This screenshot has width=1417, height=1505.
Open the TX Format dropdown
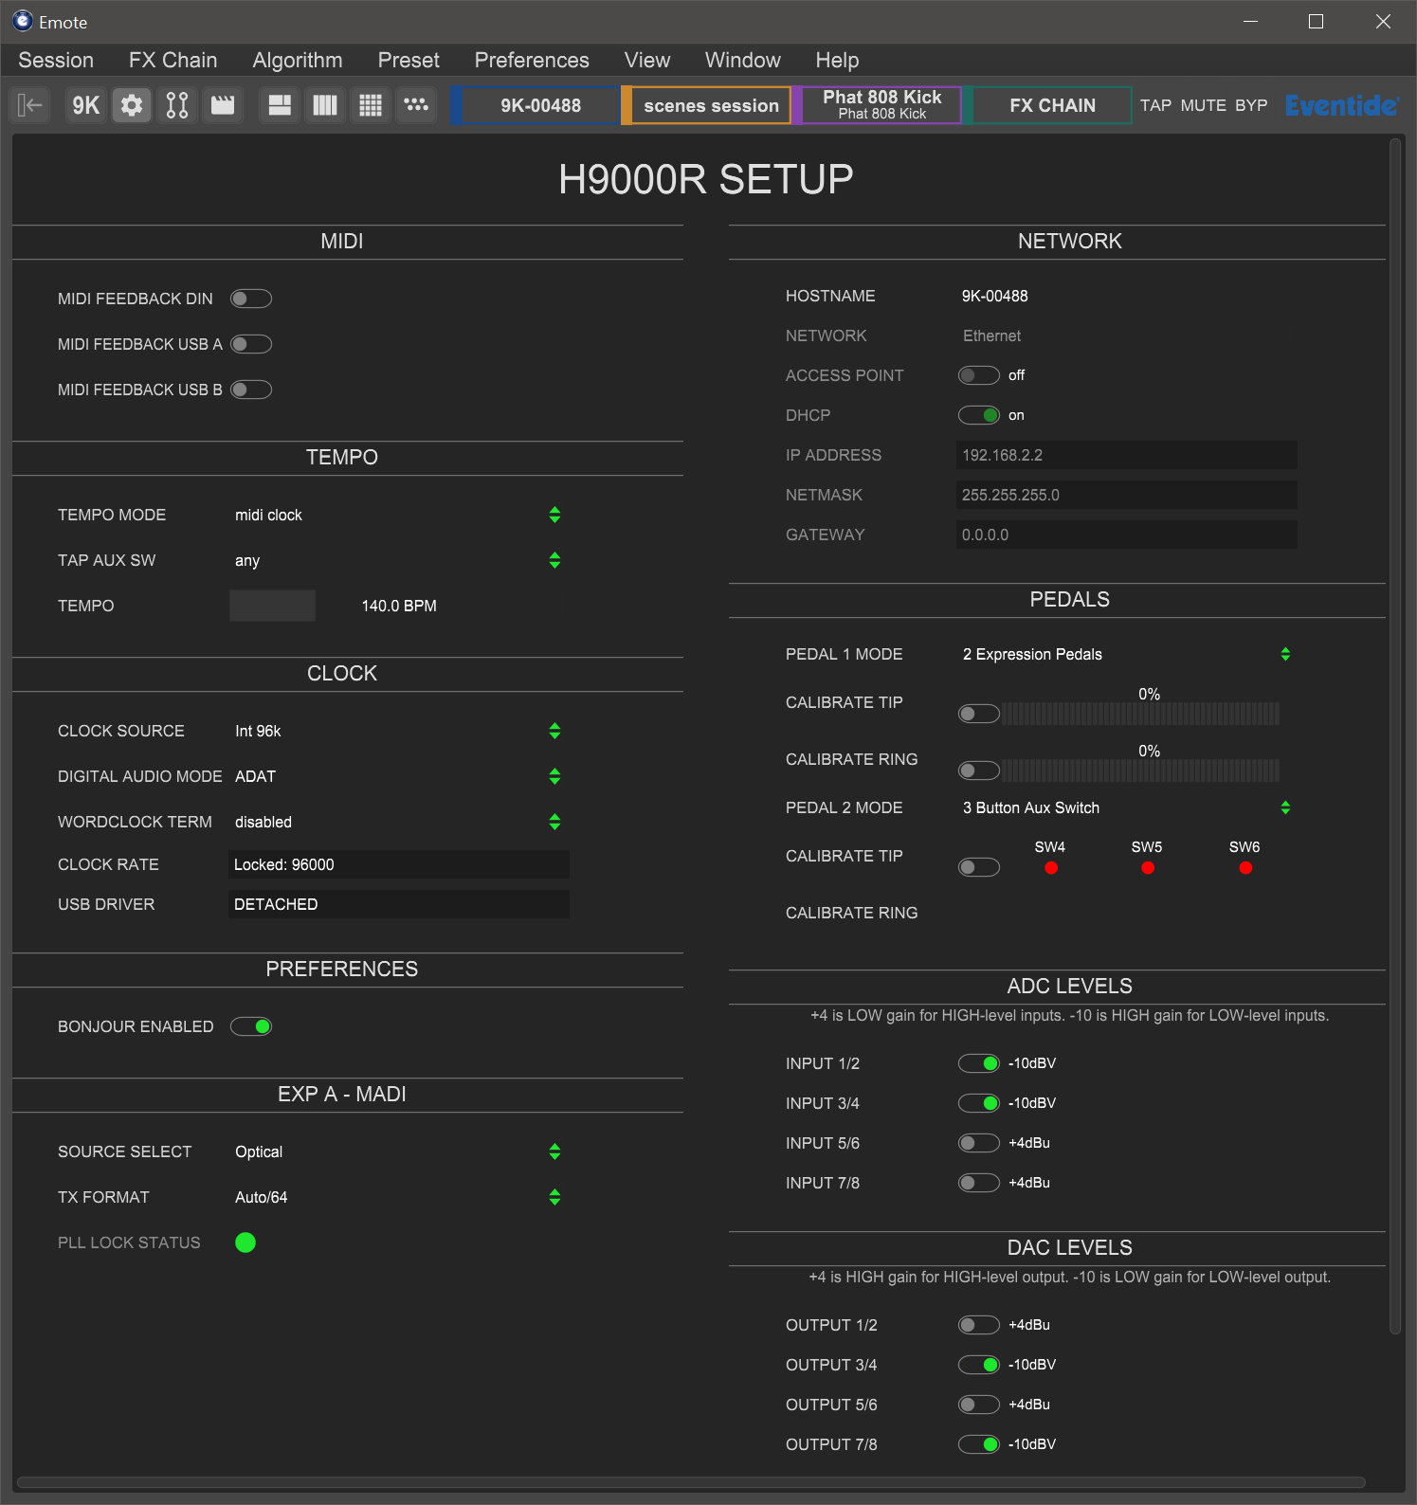click(398, 1197)
